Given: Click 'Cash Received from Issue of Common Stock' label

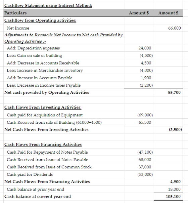Looking at the screenshot, I should point(49,167).
